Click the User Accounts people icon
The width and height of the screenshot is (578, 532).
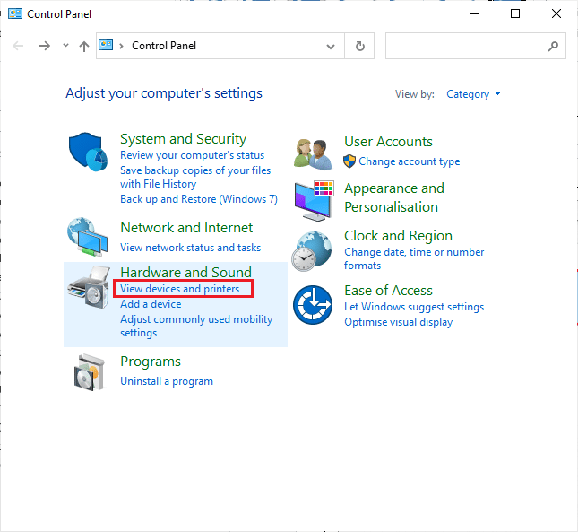pos(314,153)
